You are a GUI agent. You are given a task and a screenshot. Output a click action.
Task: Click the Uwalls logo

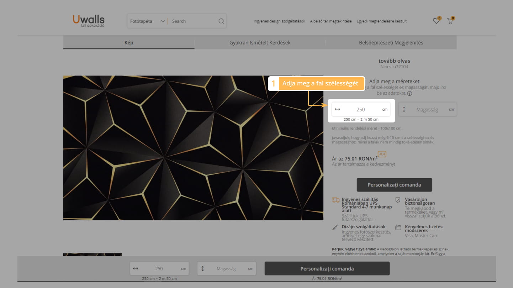[89, 21]
